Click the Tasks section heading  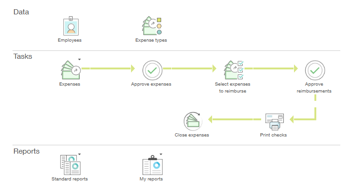pos(23,56)
